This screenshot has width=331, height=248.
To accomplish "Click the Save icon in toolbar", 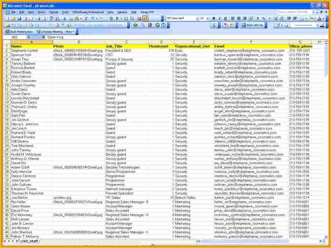I will pos(19,19).
